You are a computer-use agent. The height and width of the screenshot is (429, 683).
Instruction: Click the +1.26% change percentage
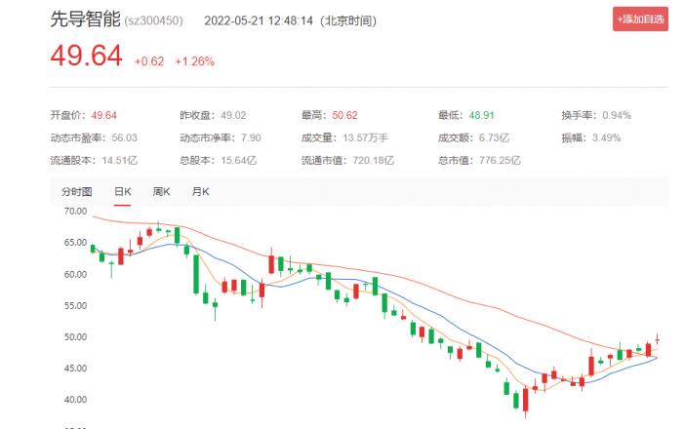(x=194, y=60)
